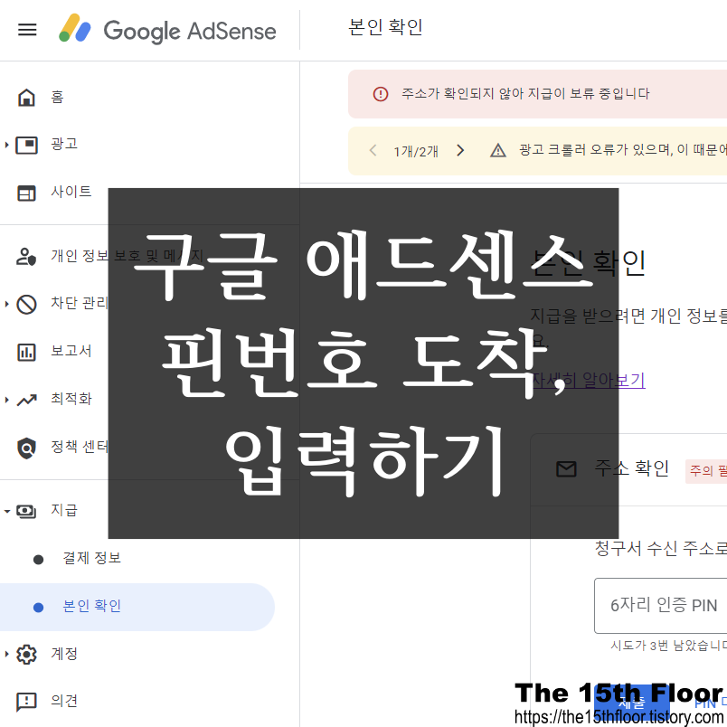This screenshot has height=727, width=727.
Task: Click the address unverified payment hold alert
Action: tap(537, 94)
